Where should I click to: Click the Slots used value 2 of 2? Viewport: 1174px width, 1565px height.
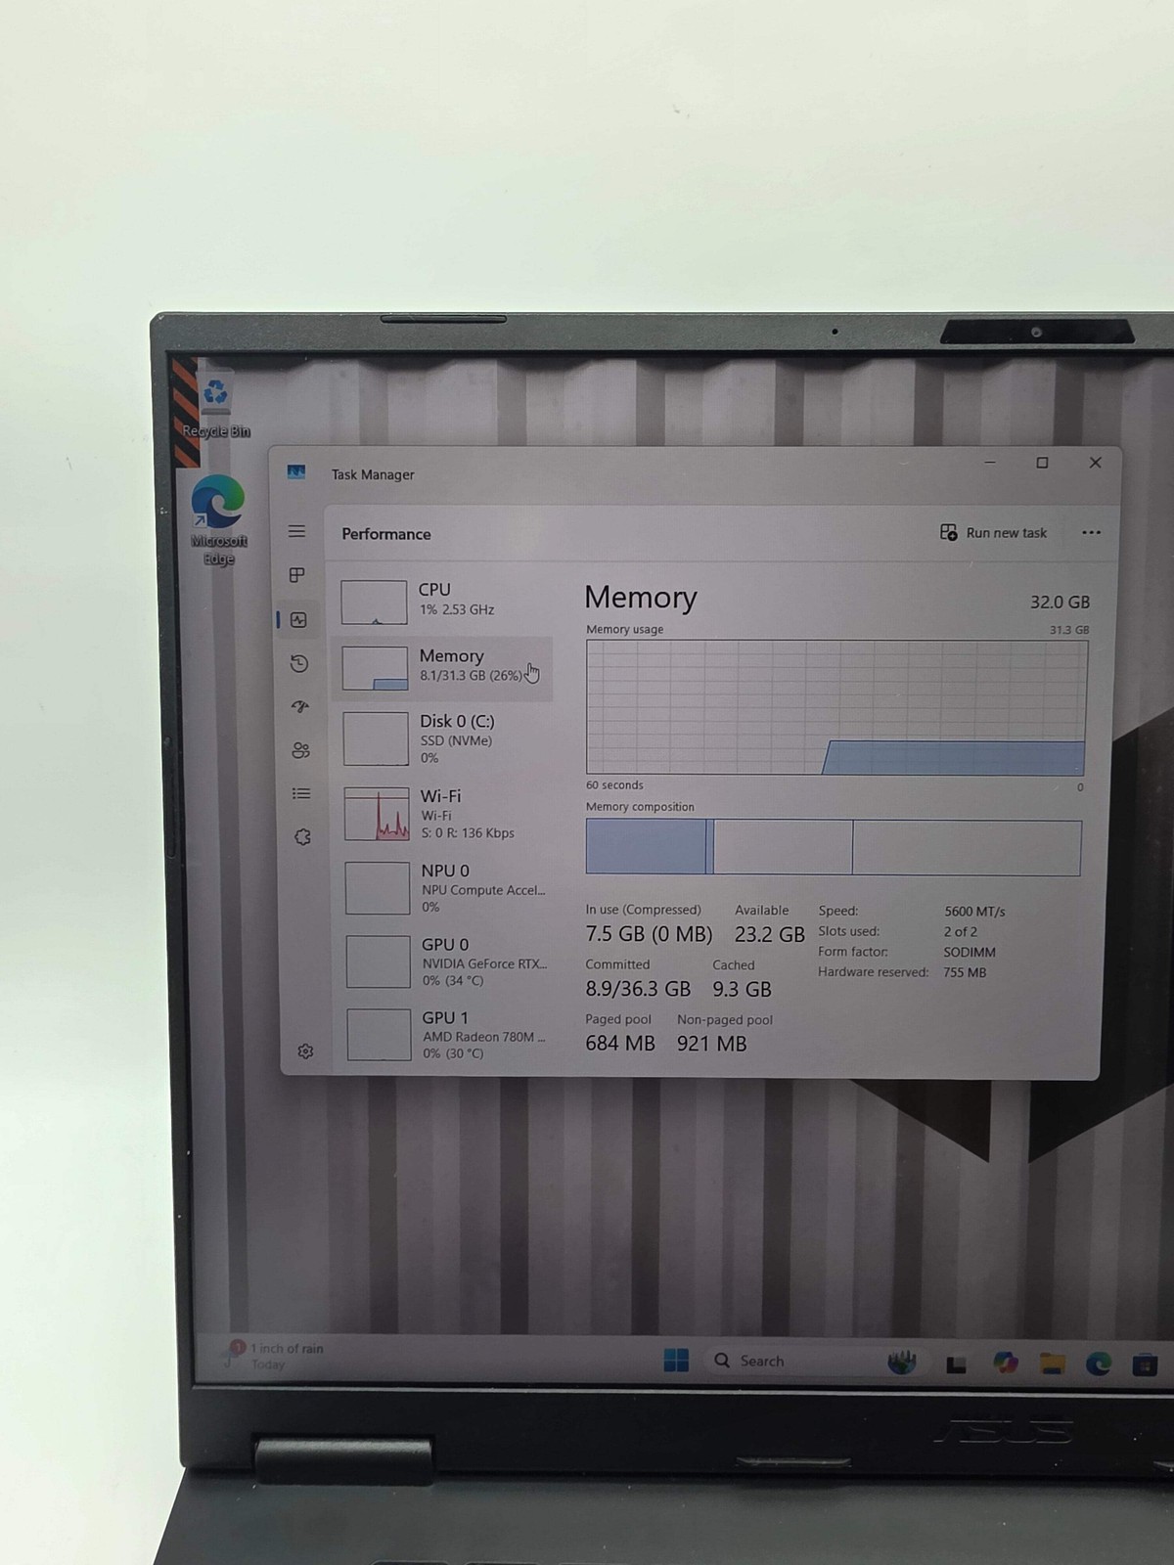pyautogui.click(x=960, y=932)
